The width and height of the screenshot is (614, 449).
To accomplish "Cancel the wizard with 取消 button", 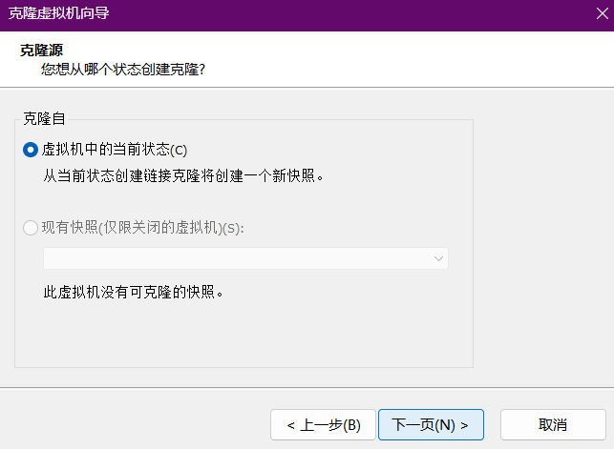I will (x=553, y=425).
